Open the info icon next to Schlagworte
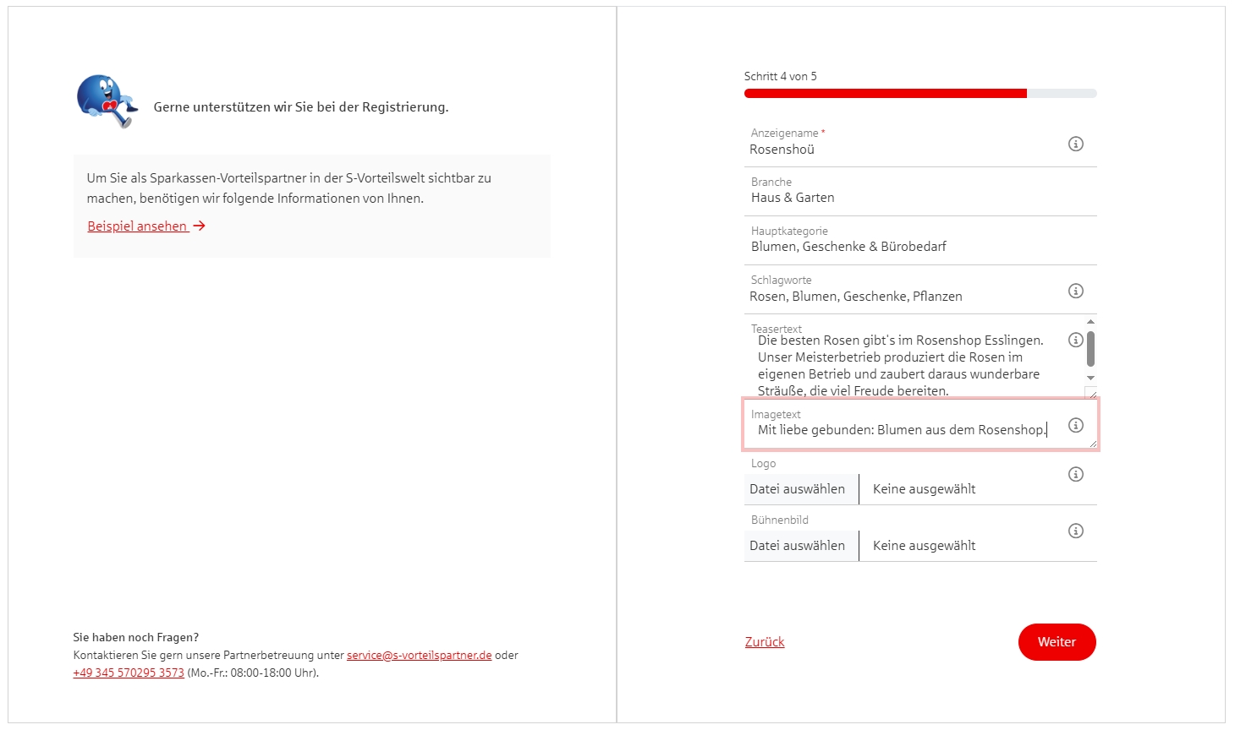 tap(1076, 291)
